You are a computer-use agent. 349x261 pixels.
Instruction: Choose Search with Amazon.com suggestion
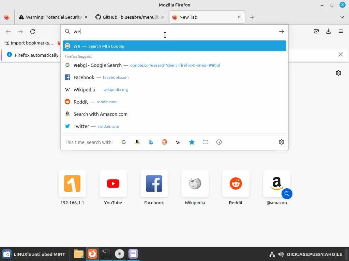pyautogui.click(x=174, y=114)
